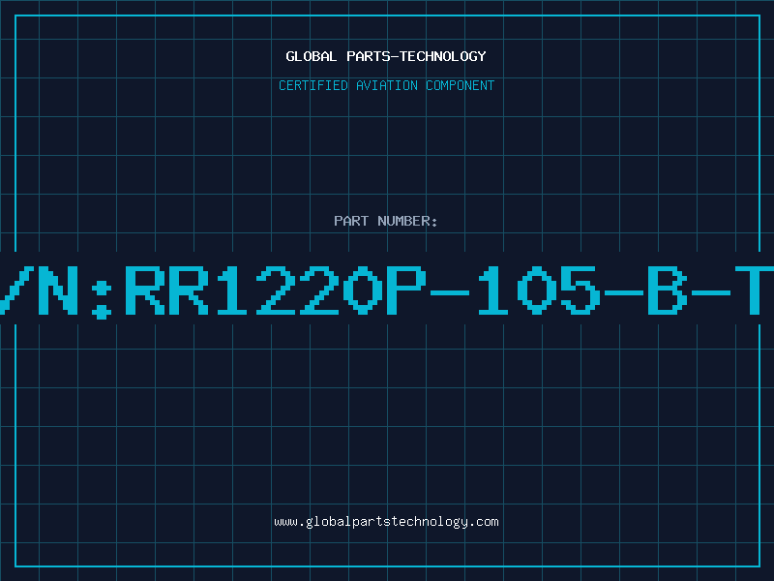Select the CERTIFIED AVIATION COMPONENT subtitle

[386, 85]
